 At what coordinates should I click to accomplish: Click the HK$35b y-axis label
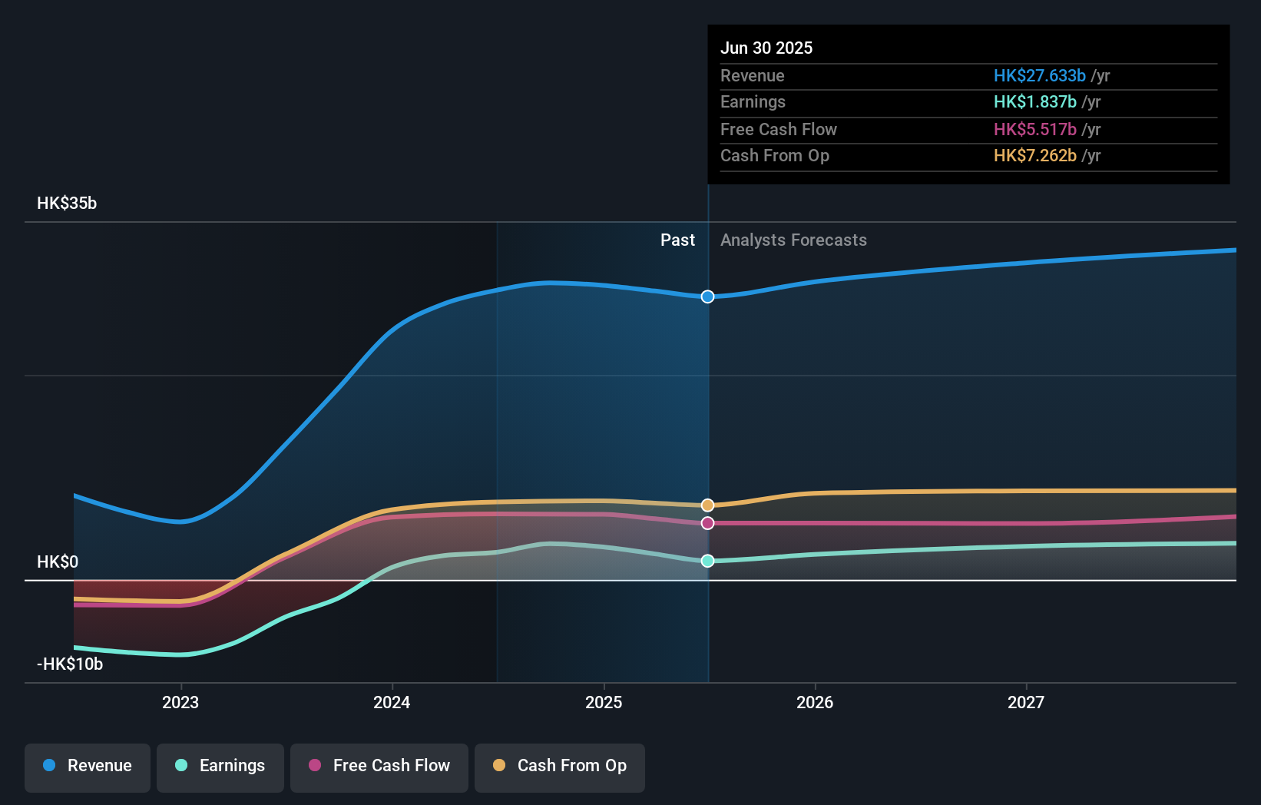pos(67,204)
